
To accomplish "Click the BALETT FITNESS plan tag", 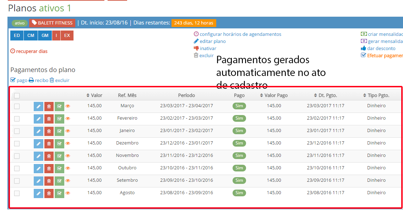I will click(52, 23).
